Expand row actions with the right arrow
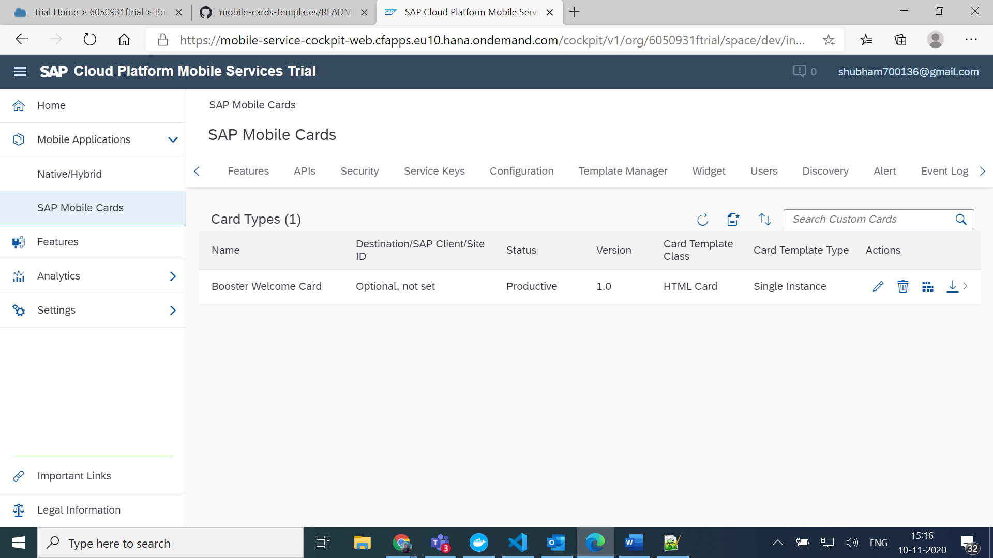Image resolution: width=993 pixels, height=558 pixels. click(x=966, y=286)
